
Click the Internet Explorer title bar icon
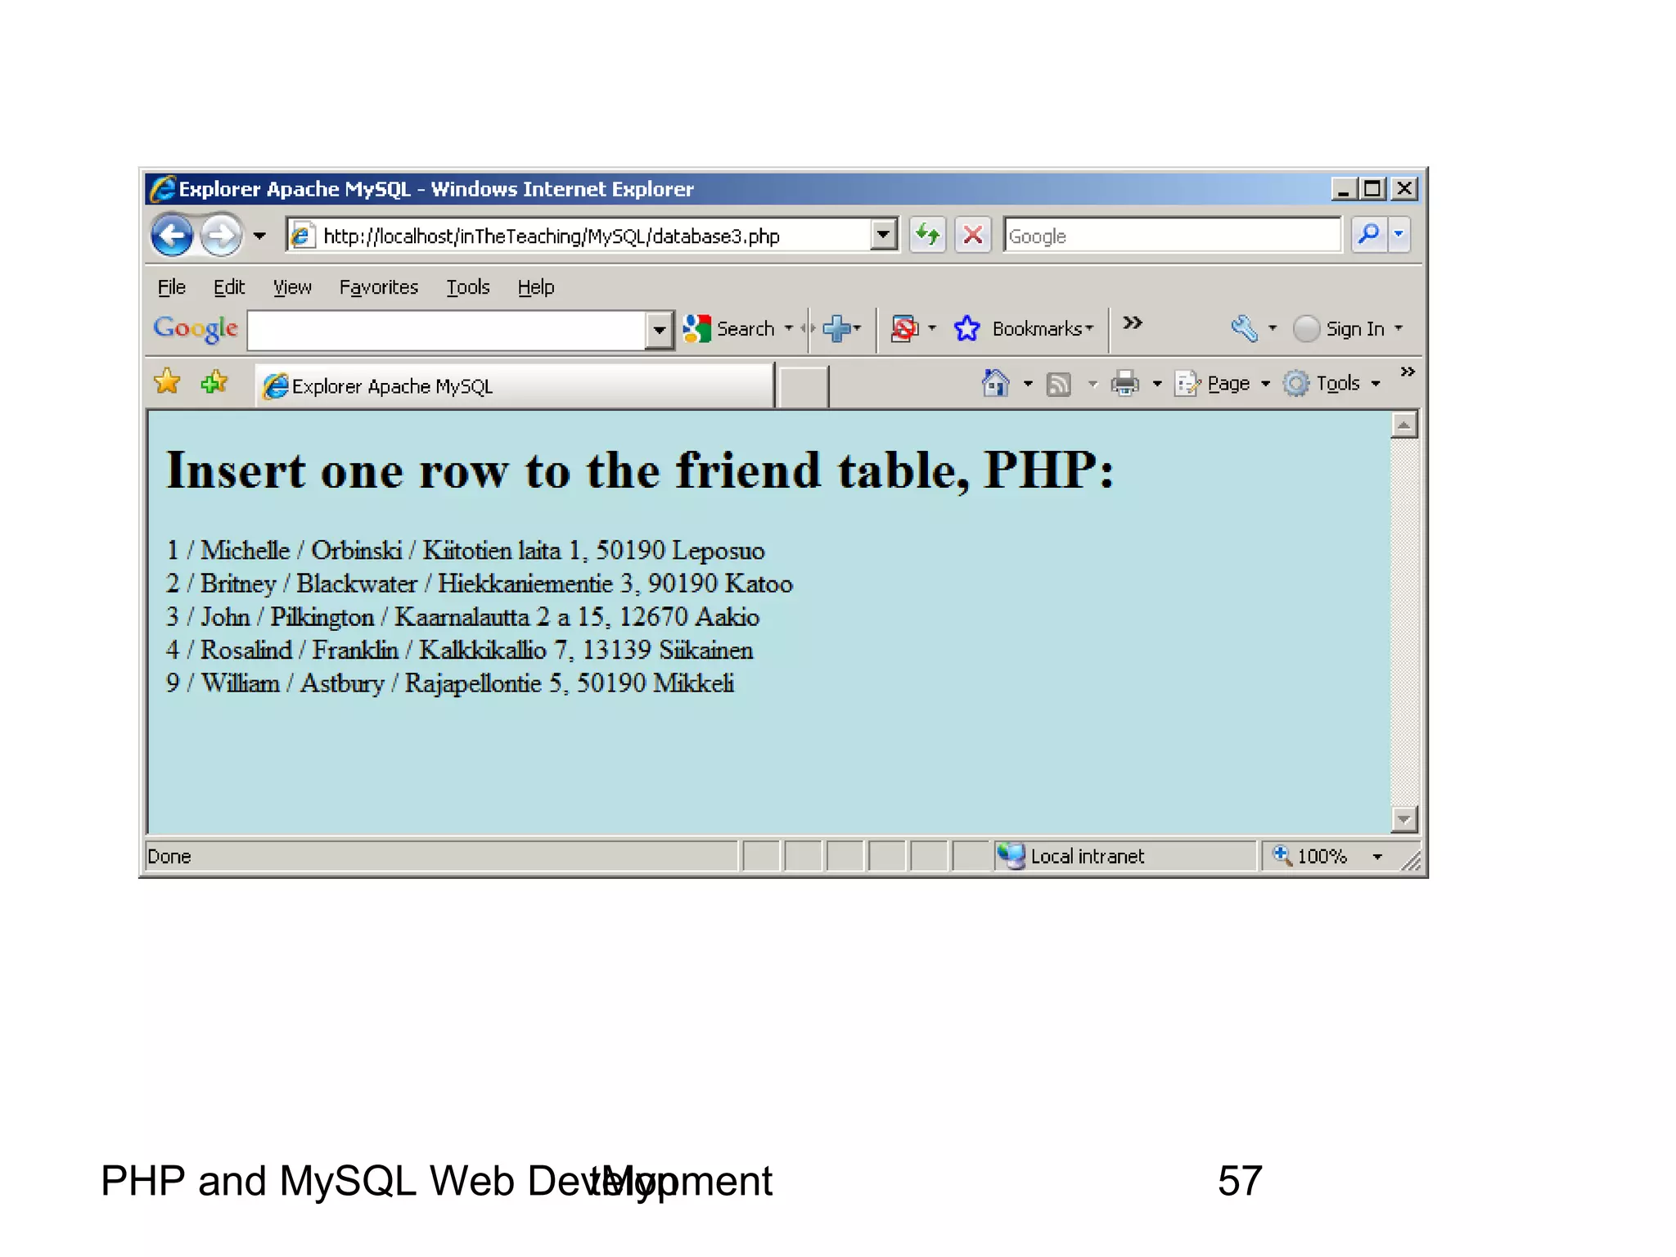tap(163, 188)
